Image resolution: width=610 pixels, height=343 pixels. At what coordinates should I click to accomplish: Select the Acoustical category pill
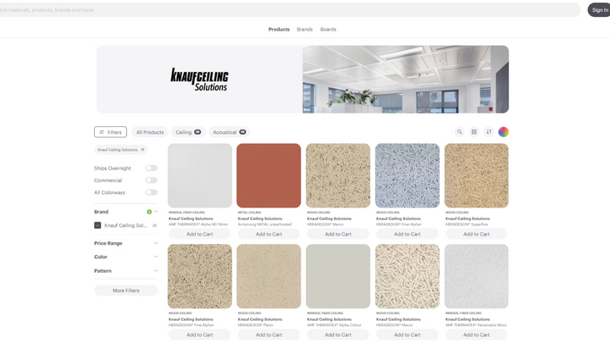coord(229,132)
